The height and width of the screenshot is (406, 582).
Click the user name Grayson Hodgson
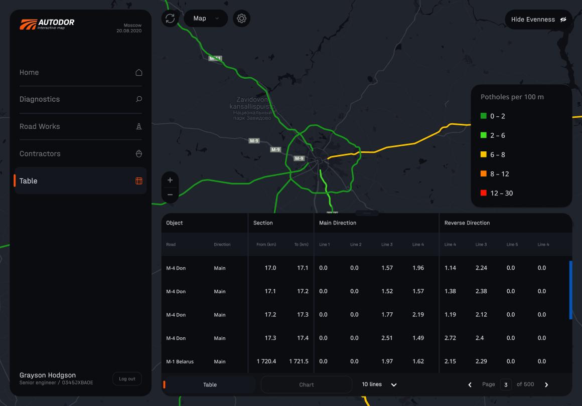[x=48, y=375]
